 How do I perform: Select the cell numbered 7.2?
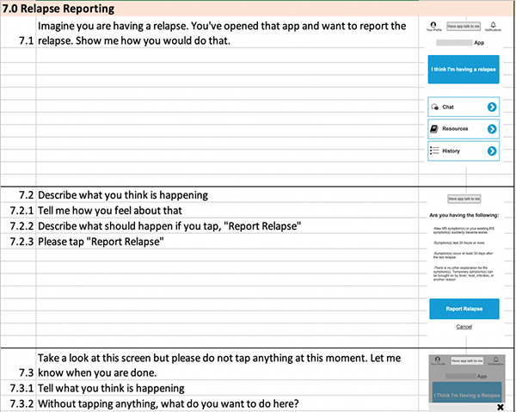[18, 195]
